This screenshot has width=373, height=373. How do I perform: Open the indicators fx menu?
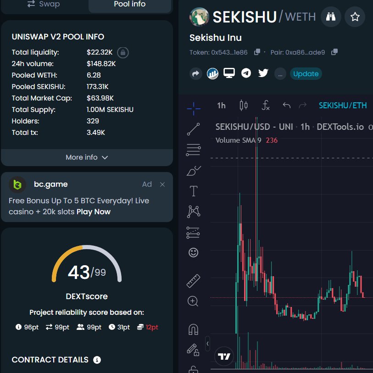click(x=266, y=105)
